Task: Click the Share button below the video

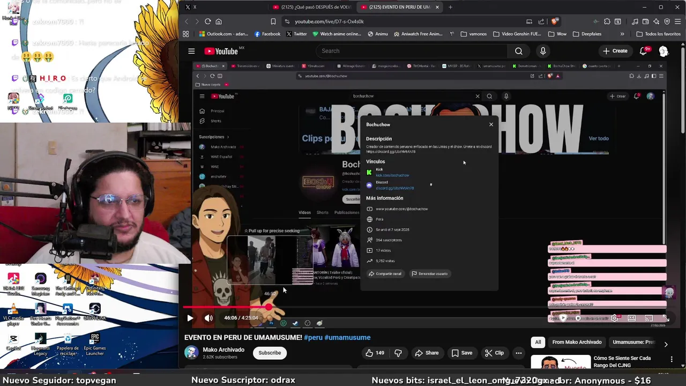Action: (427, 353)
